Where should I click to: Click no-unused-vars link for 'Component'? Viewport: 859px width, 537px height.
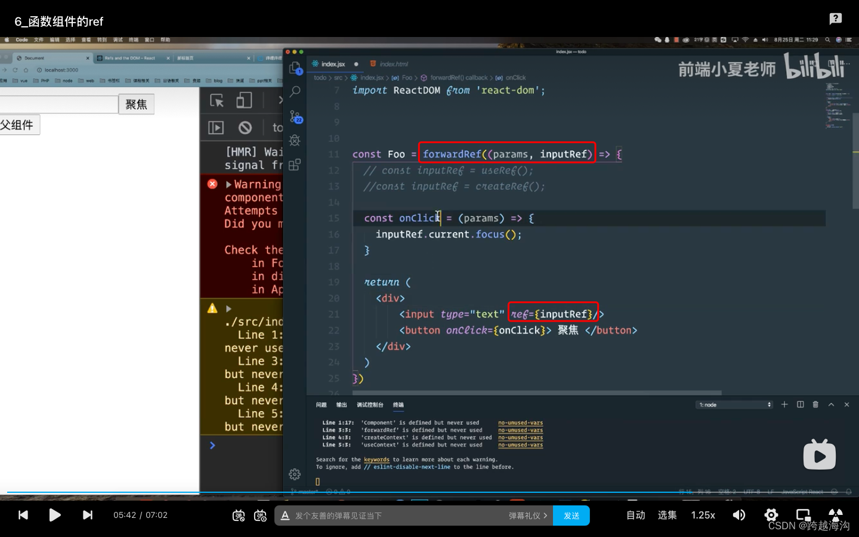(x=520, y=422)
